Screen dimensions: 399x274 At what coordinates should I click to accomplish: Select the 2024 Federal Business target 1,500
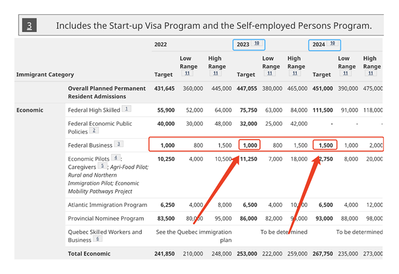pos(326,145)
